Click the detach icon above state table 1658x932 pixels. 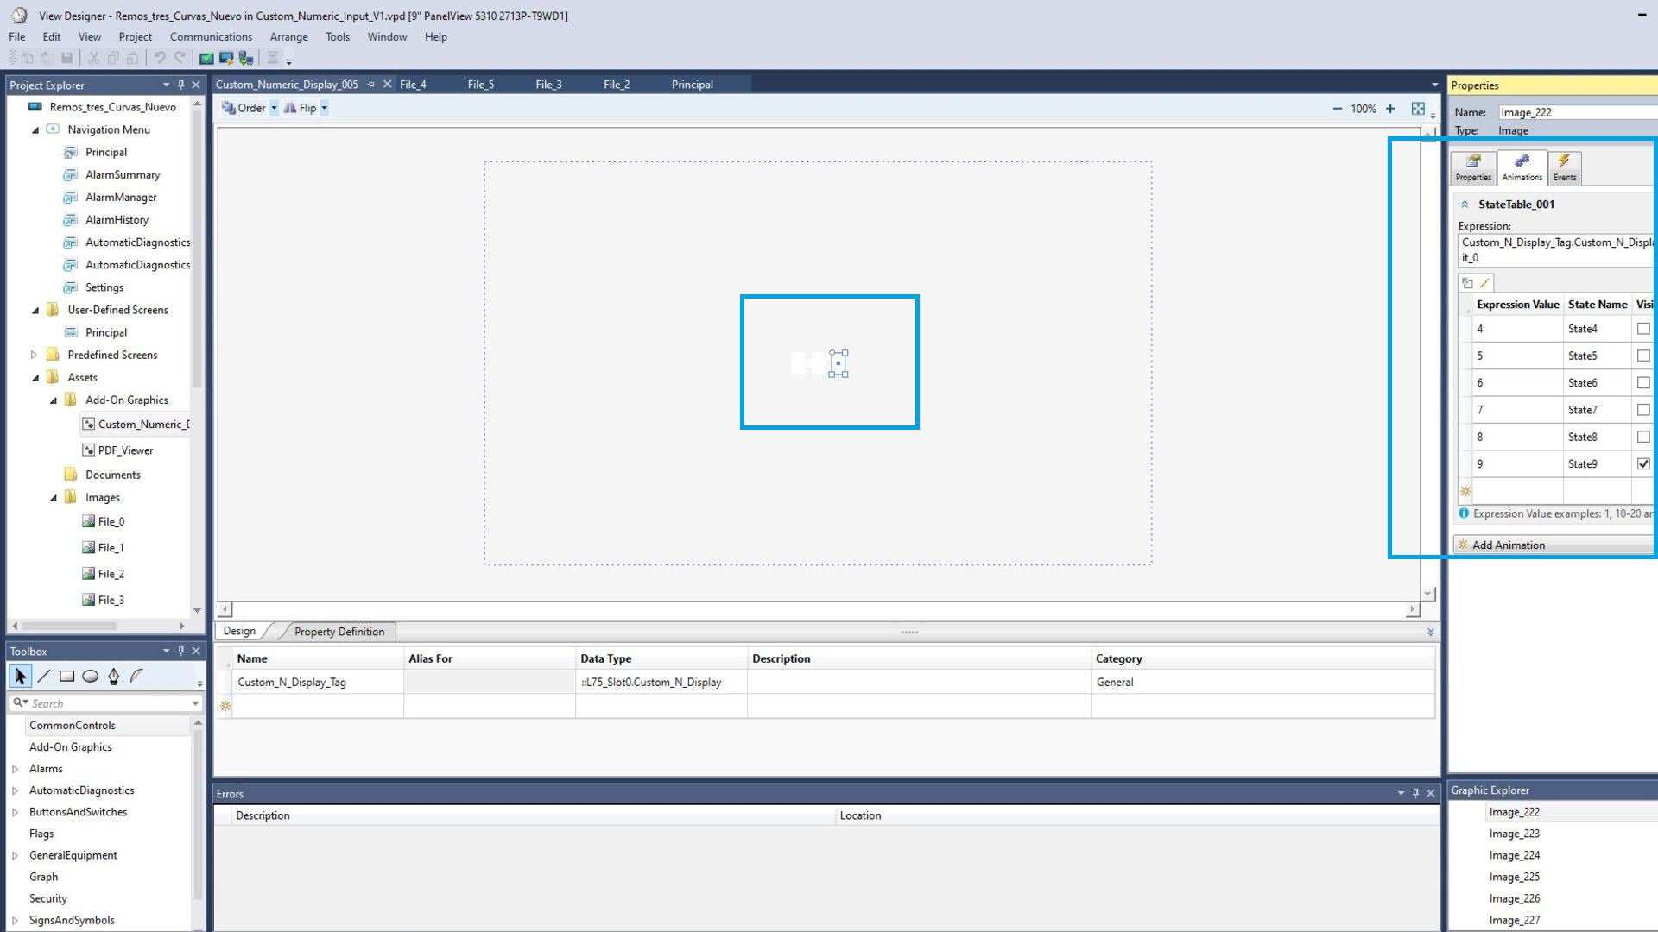pyautogui.click(x=1467, y=283)
